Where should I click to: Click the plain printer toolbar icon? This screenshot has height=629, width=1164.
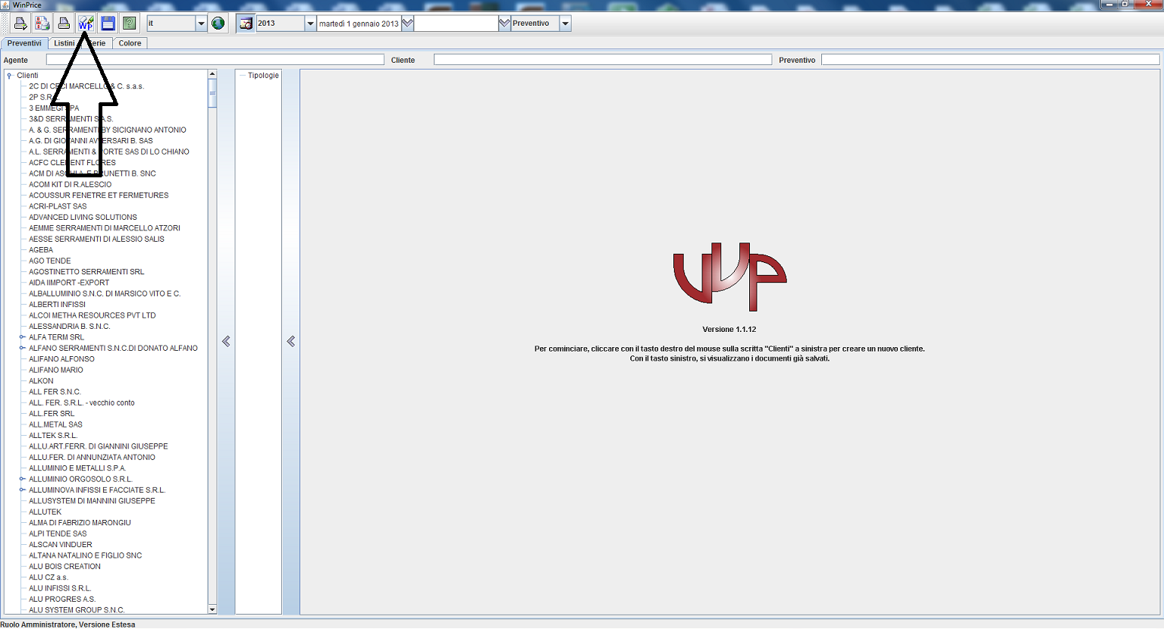tap(64, 23)
